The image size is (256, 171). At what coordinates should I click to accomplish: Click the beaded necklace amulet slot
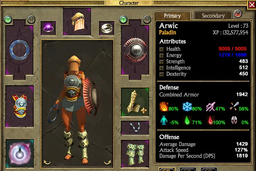[x=135, y=128]
